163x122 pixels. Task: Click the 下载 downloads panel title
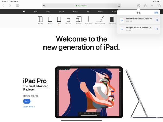(x=139, y=12)
